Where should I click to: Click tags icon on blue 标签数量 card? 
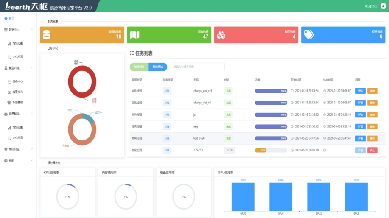[309, 35]
